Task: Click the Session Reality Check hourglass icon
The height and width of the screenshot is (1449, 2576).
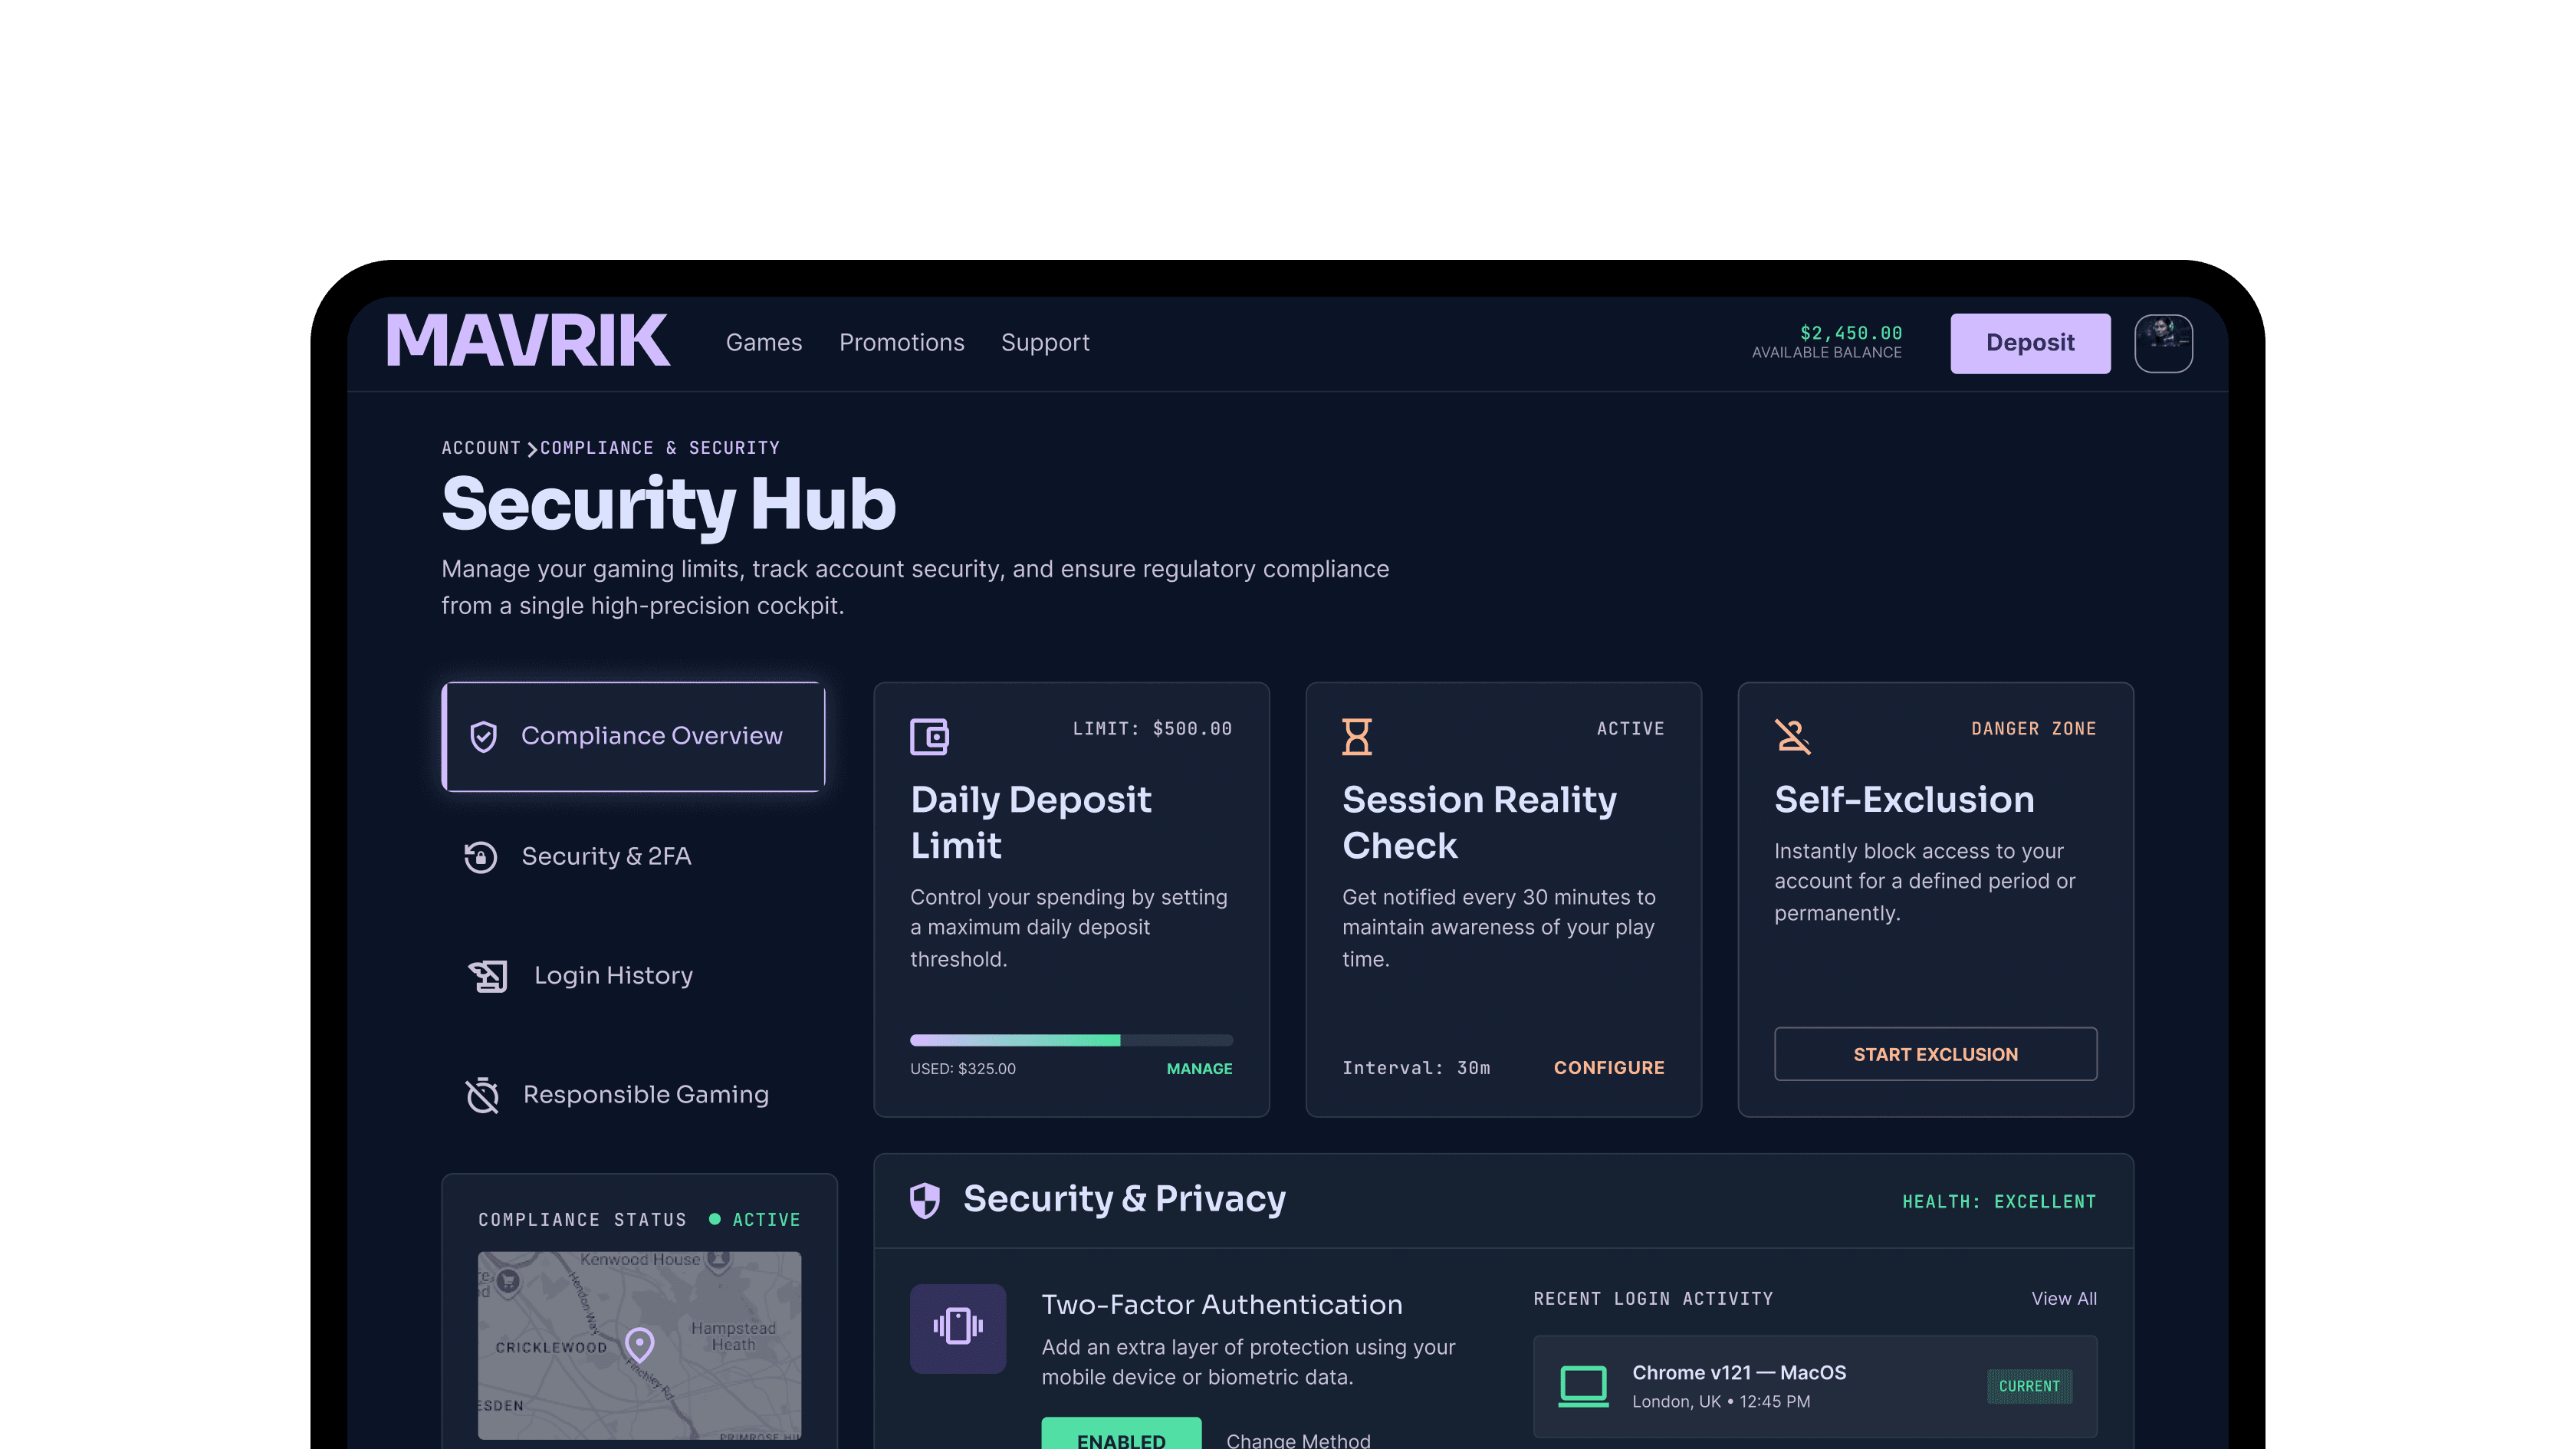Action: (x=1357, y=737)
